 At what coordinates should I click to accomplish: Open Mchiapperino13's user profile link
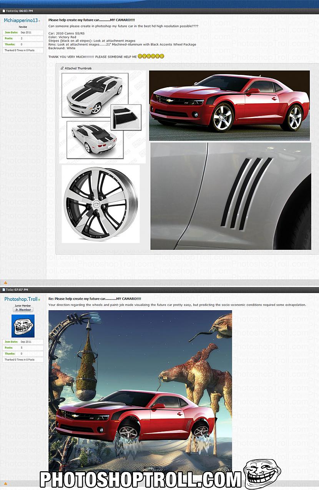tap(21, 20)
